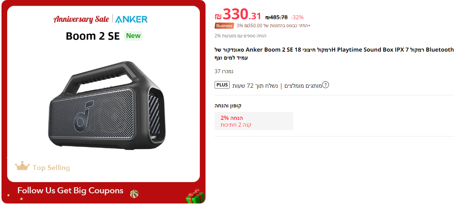The height and width of the screenshot is (205, 459).
Task: Click the ANKER brand logo
Action: tap(131, 19)
